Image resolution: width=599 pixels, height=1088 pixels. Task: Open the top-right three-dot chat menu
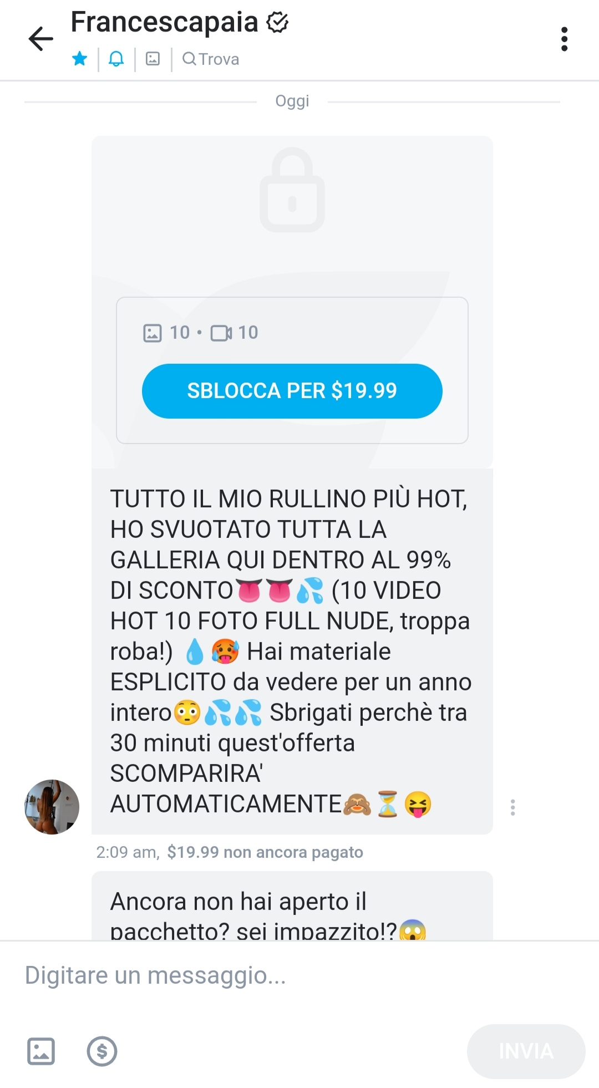coord(564,39)
